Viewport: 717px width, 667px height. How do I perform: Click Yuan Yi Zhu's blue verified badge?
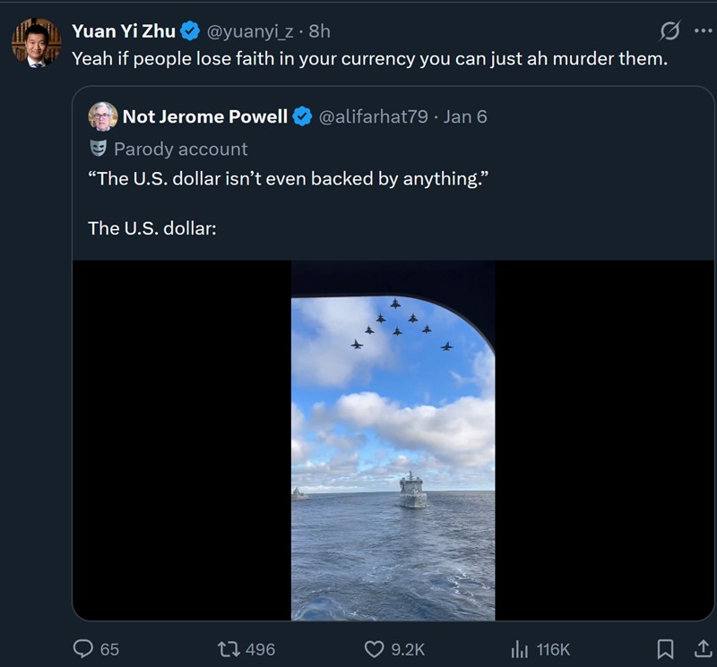pos(190,30)
